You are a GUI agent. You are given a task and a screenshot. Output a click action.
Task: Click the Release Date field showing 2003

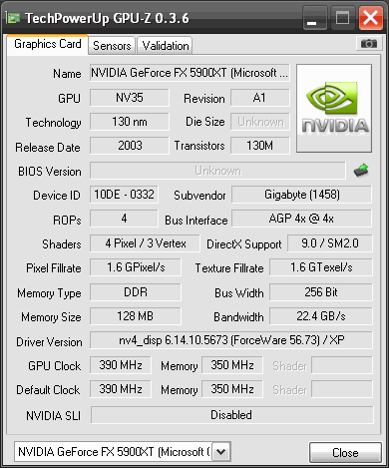click(x=130, y=146)
